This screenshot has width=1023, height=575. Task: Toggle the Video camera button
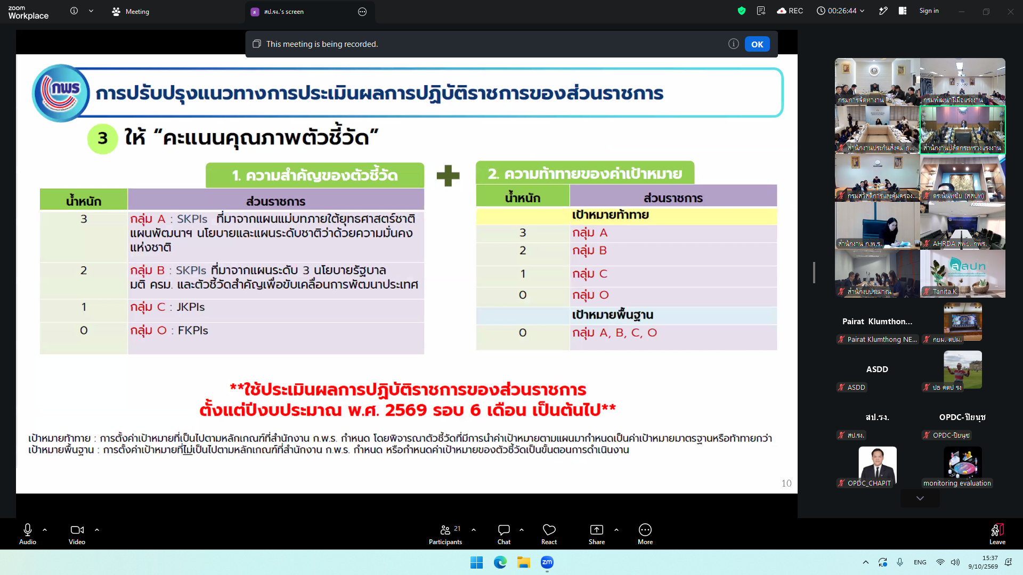click(x=77, y=534)
